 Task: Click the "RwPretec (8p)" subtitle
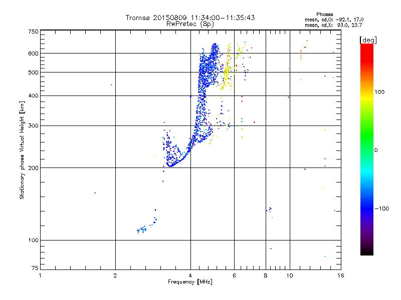point(190,24)
